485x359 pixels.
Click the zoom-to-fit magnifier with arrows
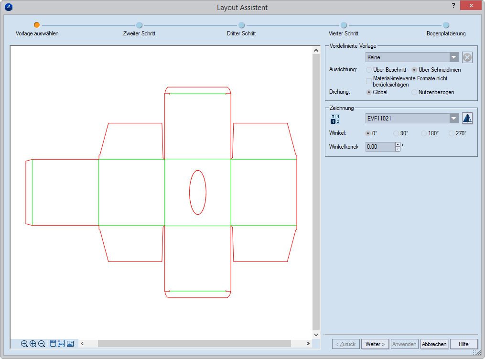(x=33, y=344)
